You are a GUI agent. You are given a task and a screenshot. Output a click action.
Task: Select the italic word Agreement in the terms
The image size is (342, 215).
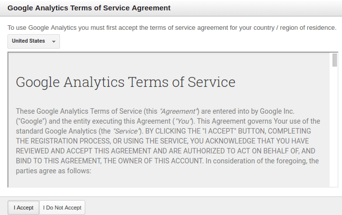[178, 111]
